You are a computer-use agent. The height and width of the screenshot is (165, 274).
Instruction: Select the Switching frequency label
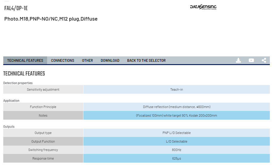43,150
